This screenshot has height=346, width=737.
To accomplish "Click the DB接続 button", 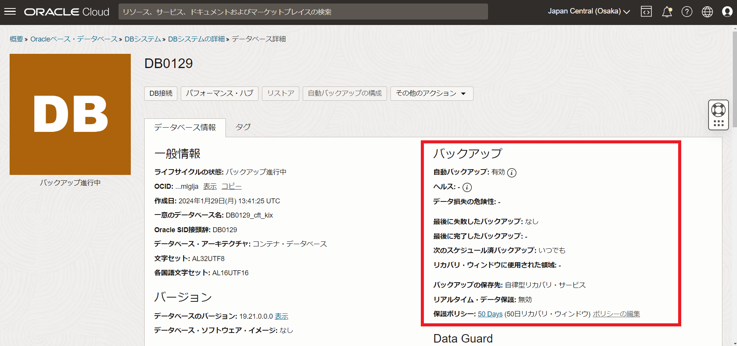I will pos(161,93).
